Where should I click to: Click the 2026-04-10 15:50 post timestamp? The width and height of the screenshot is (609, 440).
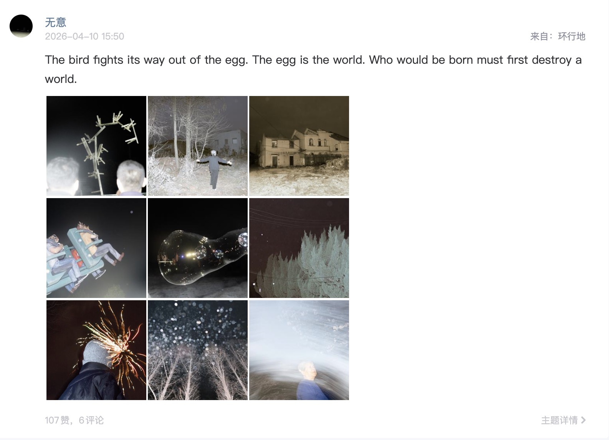(x=84, y=36)
